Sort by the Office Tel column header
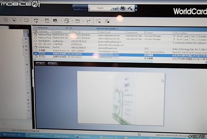Image resolution: width=207 pixels, height=139 pixels. coord(84,32)
